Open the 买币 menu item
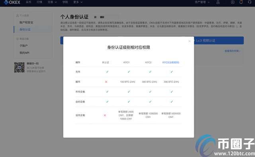 tap(28, 2)
